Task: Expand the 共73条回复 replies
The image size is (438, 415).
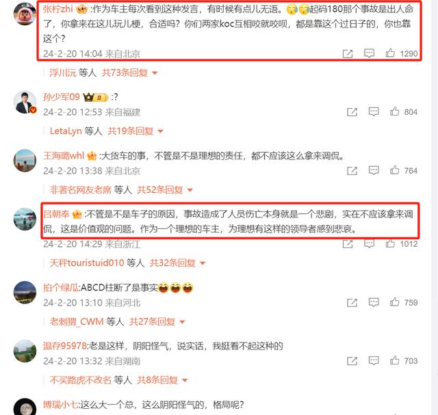Action: pyautogui.click(x=129, y=73)
